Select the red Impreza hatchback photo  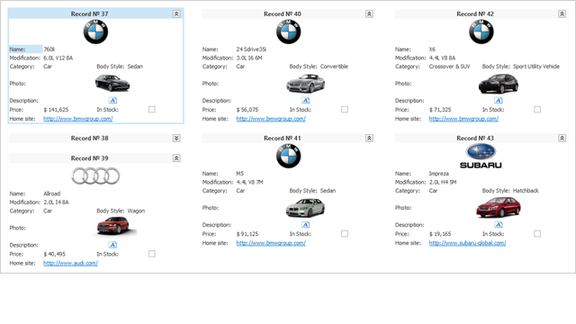(x=499, y=208)
